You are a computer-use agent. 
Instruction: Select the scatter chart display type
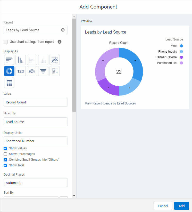point(55,71)
